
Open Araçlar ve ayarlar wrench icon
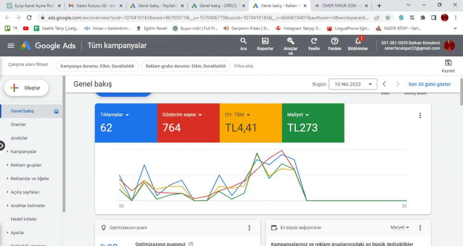pos(291,41)
